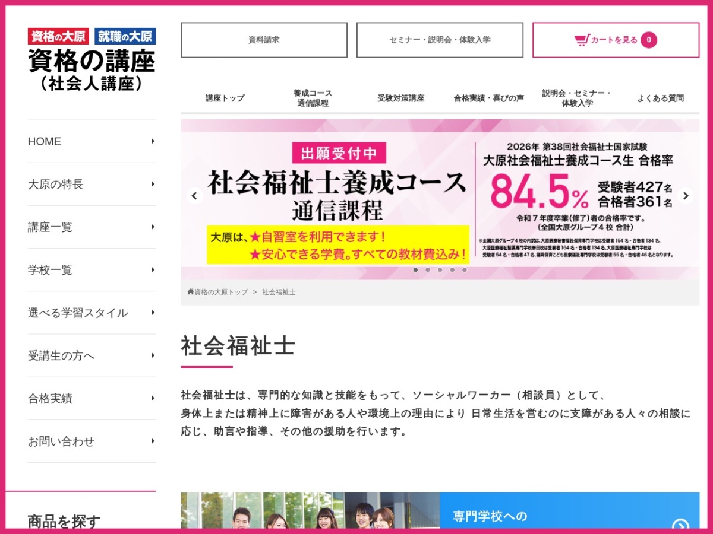Open the 説明会・セミナー・体験入学 tab
Image resolution: width=713 pixels, height=534 pixels.
pyautogui.click(x=577, y=98)
